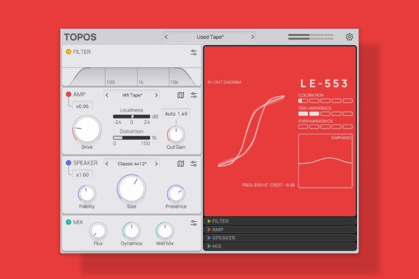Click the Distortion meter bar
The height and width of the screenshot is (279, 419).
pos(131,137)
